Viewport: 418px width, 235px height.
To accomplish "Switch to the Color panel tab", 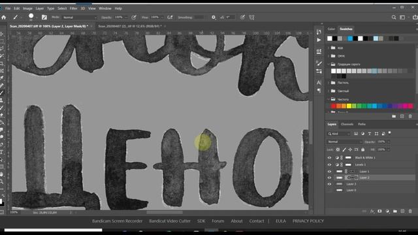I will tap(331, 29).
